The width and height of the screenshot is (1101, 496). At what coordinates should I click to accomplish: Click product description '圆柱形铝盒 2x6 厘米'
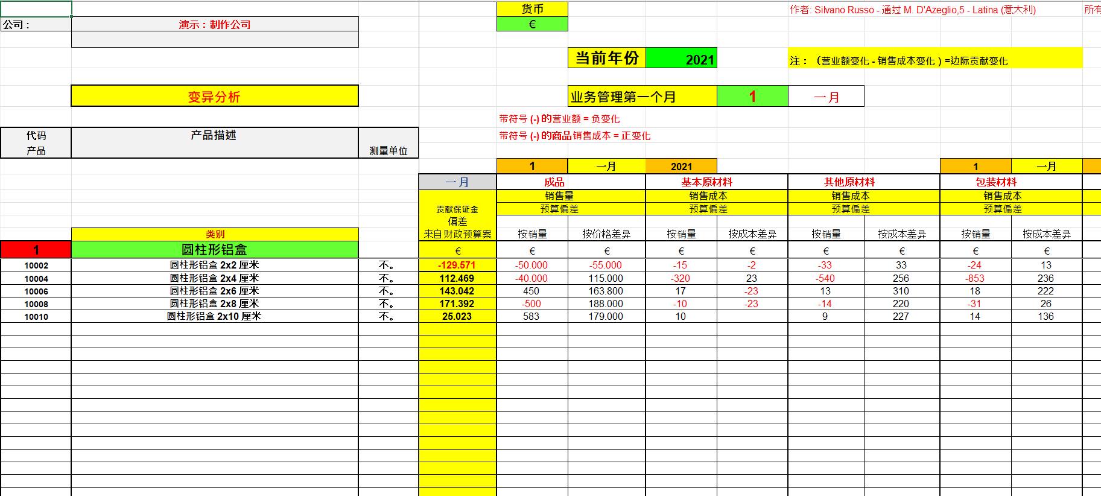click(215, 291)
